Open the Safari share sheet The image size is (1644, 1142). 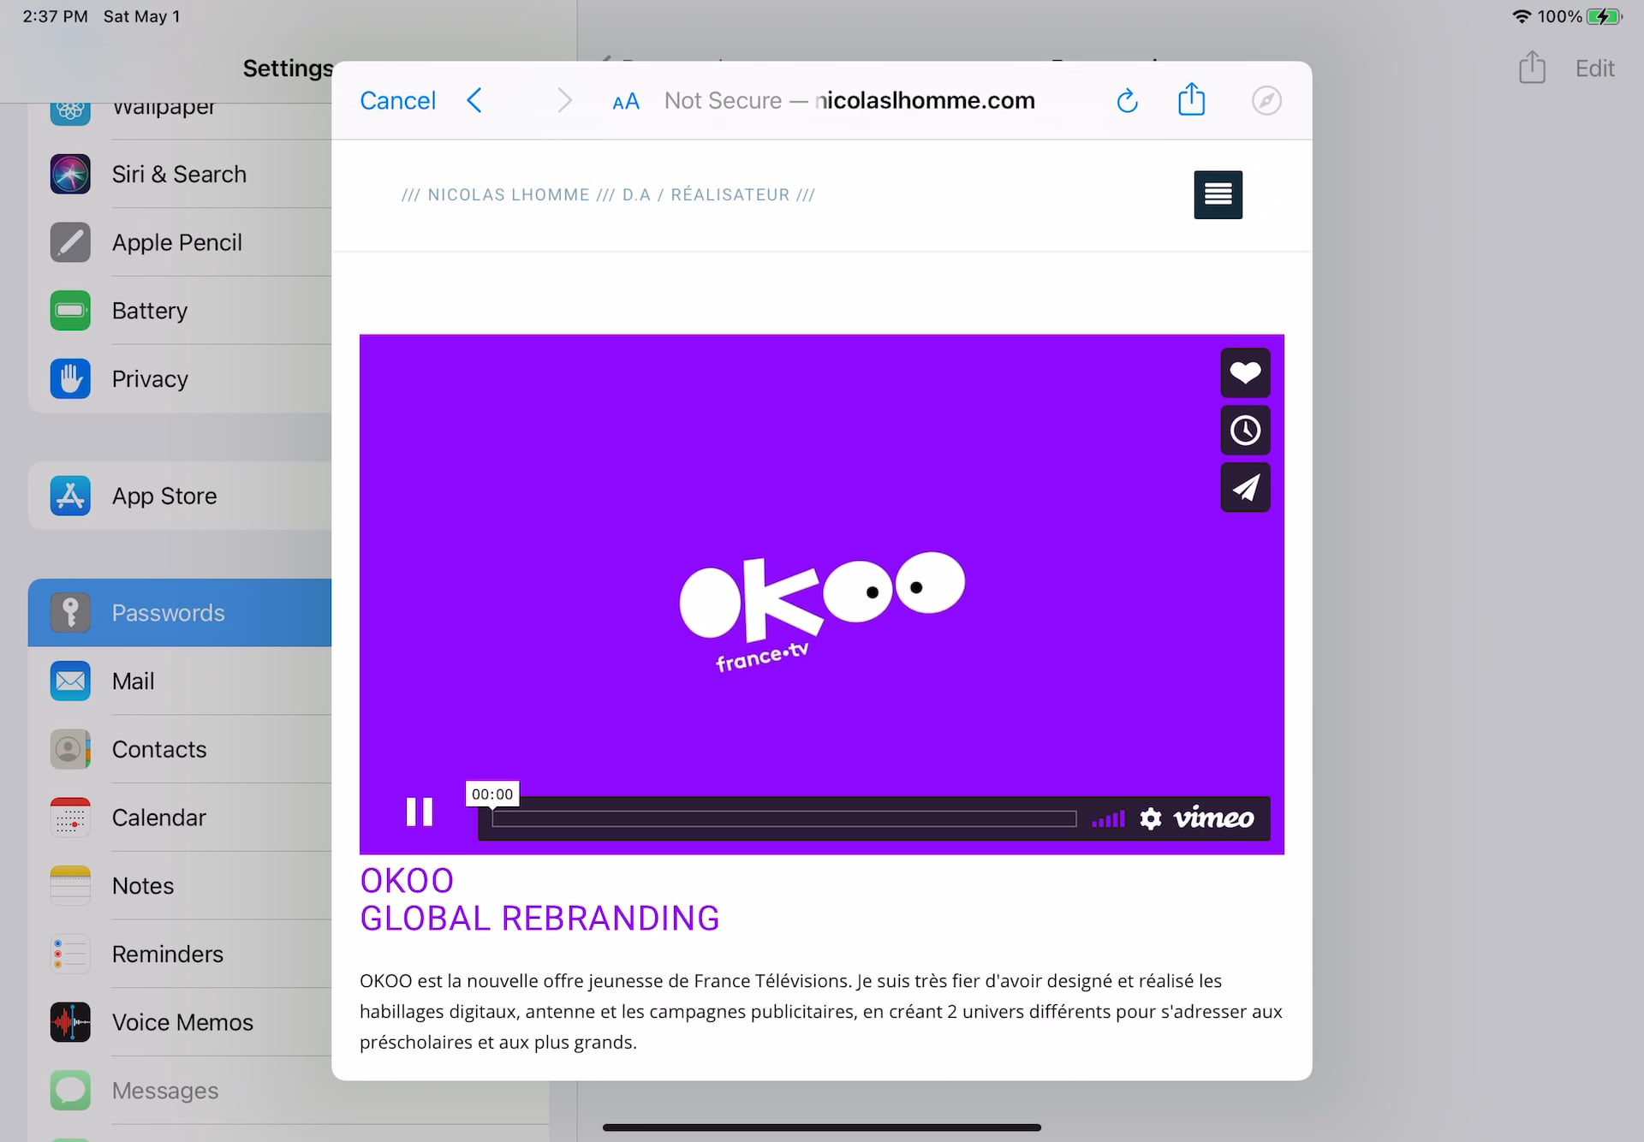[1191, 99]
